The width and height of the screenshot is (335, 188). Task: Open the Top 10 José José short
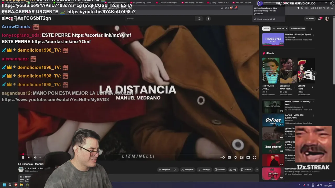271,70
